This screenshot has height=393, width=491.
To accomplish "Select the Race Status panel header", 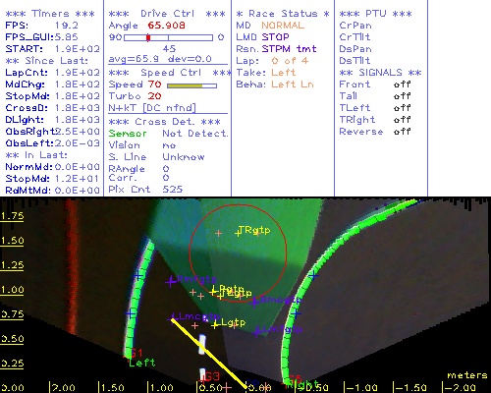I will 283,14.
